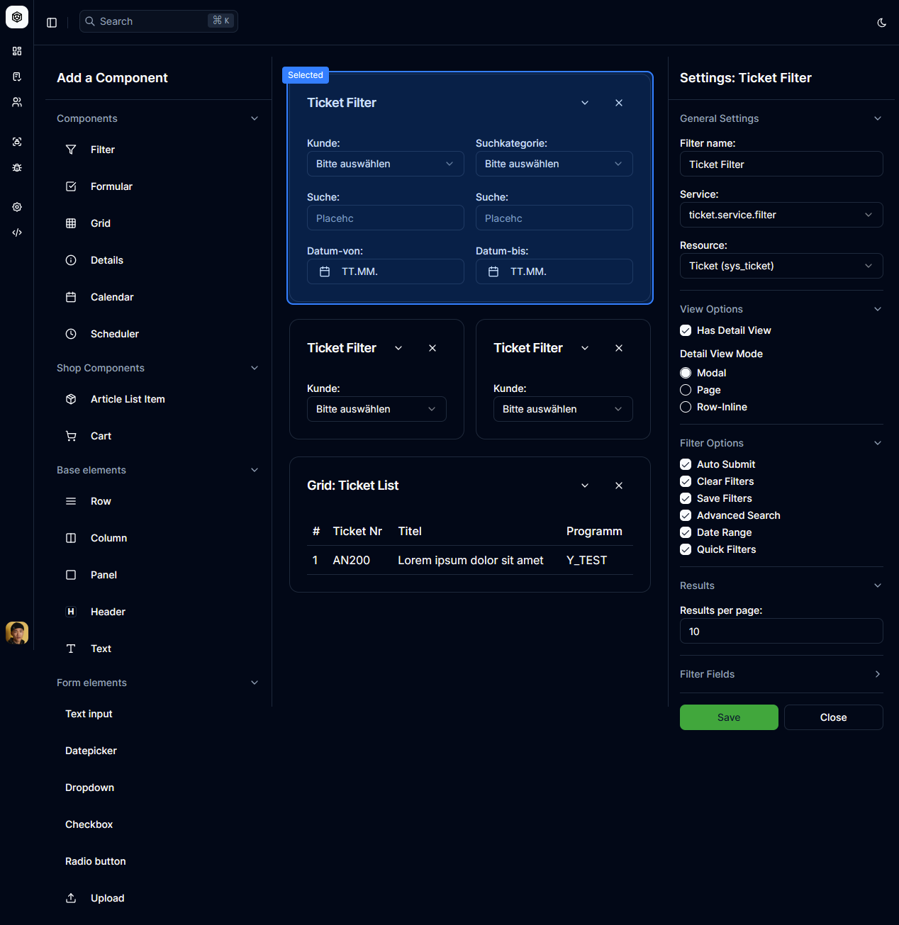Open the Service dropdown
Image resolution: width=899 pixels, height=925 pixels.
coord(781,215)
